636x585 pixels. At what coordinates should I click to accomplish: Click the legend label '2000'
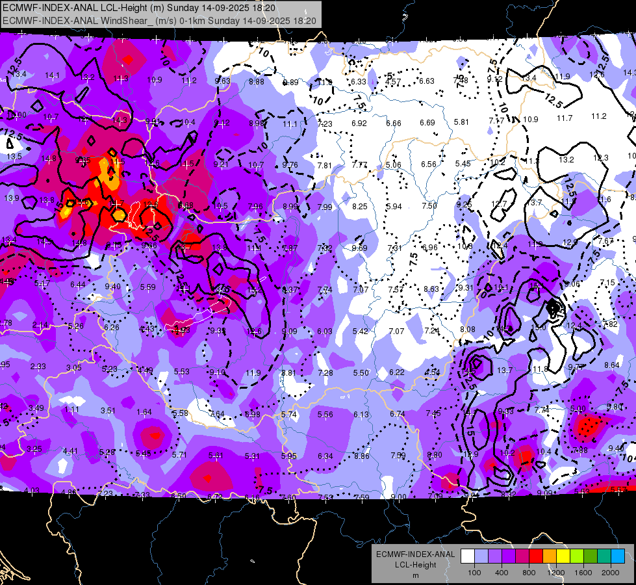point(611,573)
